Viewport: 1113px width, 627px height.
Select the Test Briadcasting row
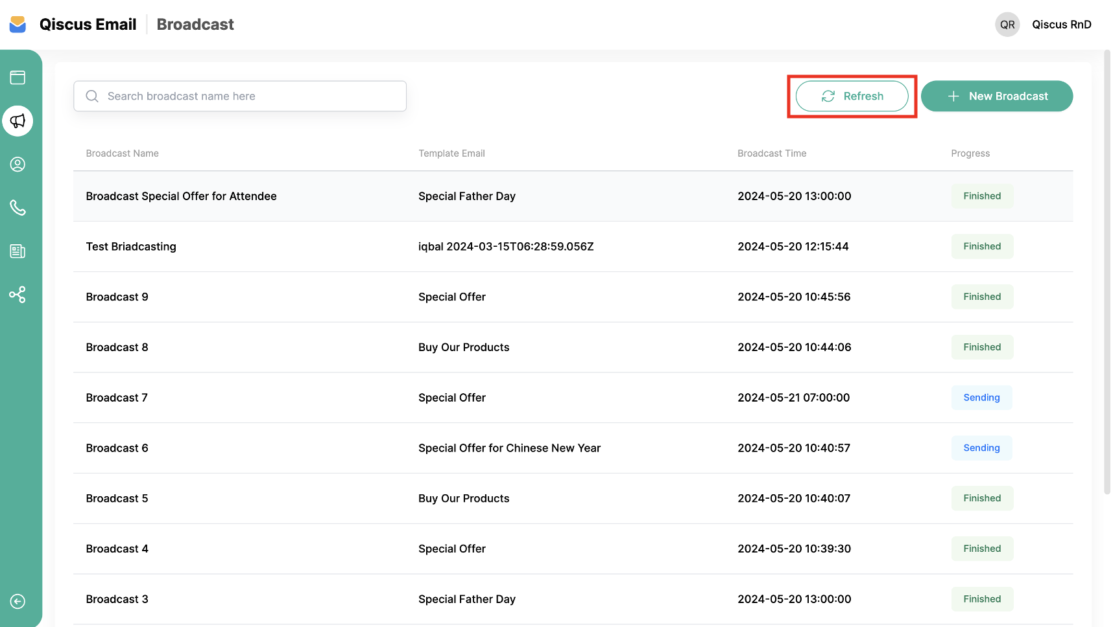click(131, 247)
